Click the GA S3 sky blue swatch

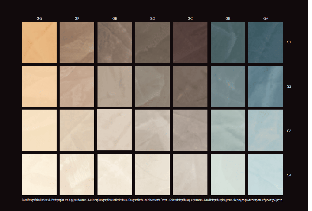265,130
